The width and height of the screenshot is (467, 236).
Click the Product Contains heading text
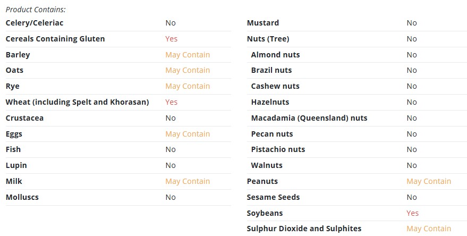(x=36, y=10)
